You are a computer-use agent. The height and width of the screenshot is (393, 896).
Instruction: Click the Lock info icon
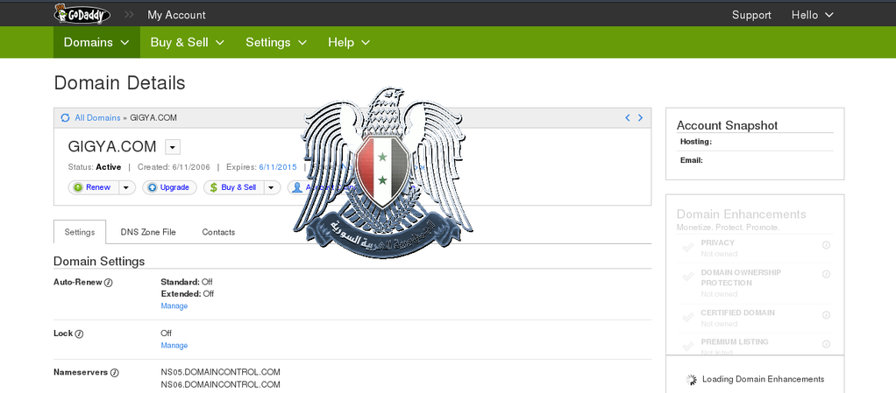80,333
